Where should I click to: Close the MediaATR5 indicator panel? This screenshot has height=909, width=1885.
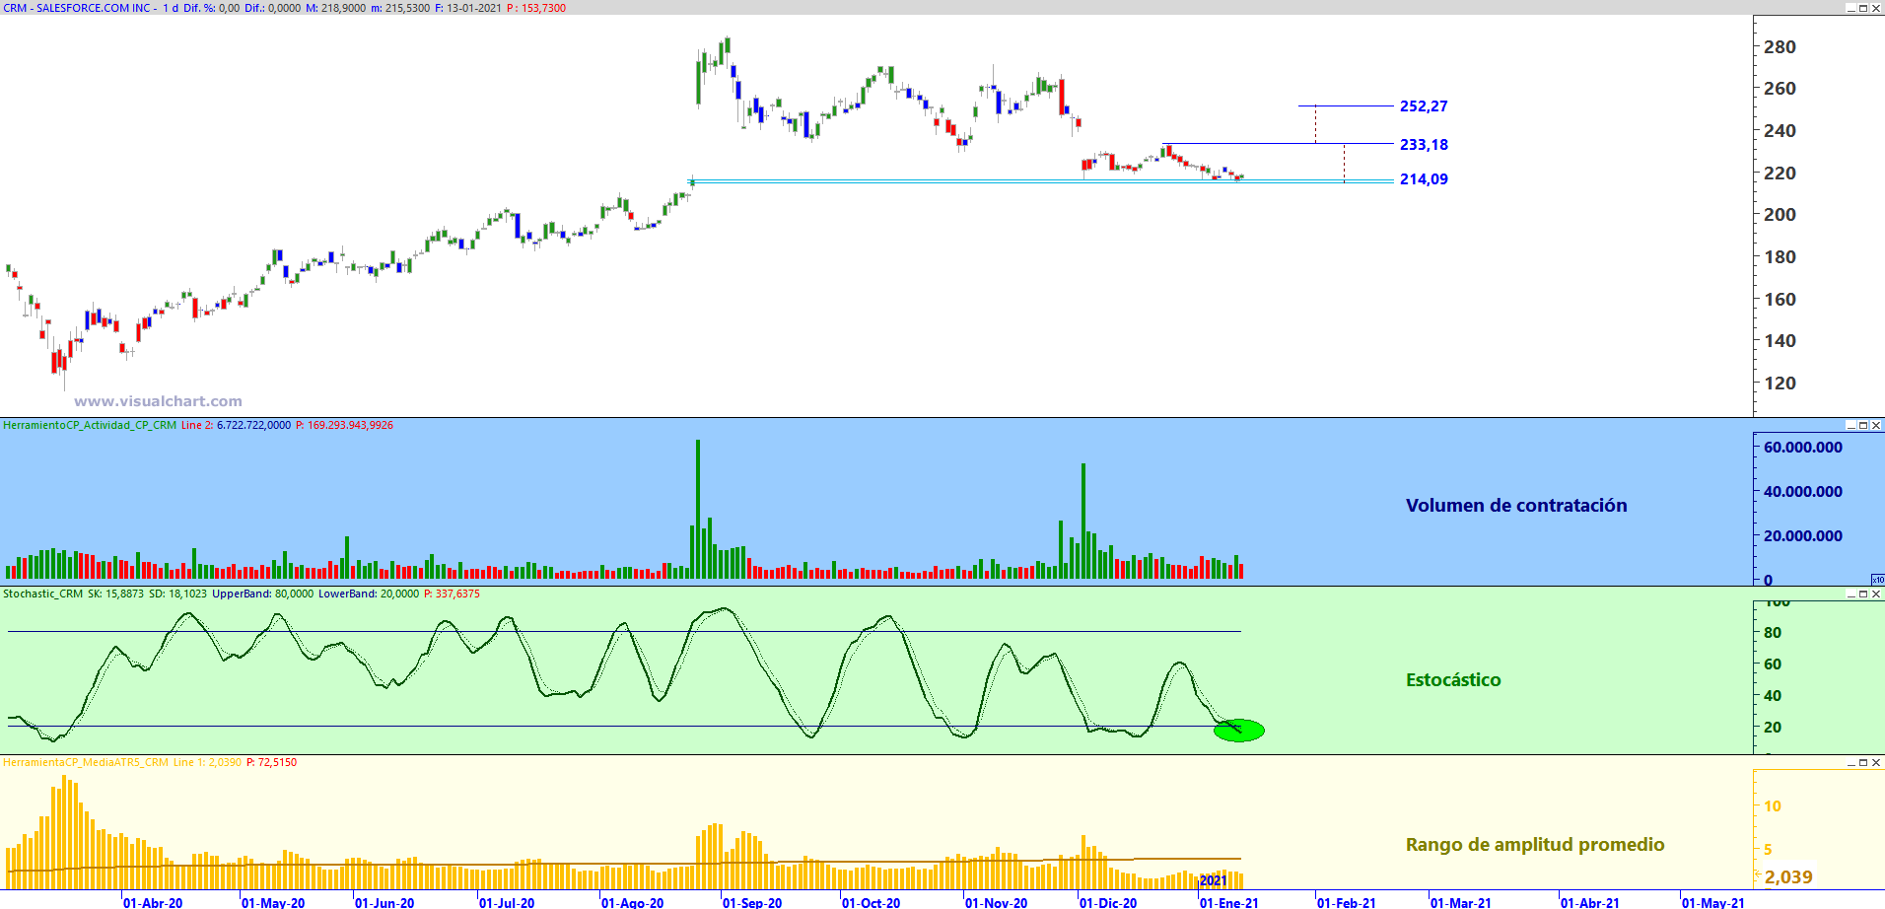pos(1876,762)
